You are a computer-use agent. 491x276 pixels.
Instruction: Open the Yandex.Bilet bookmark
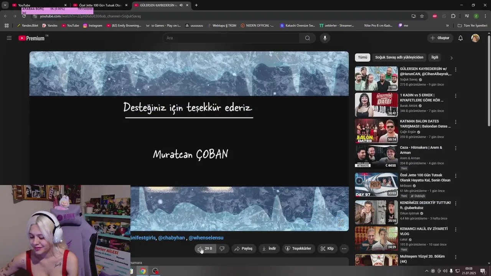[x=27, y=26]
